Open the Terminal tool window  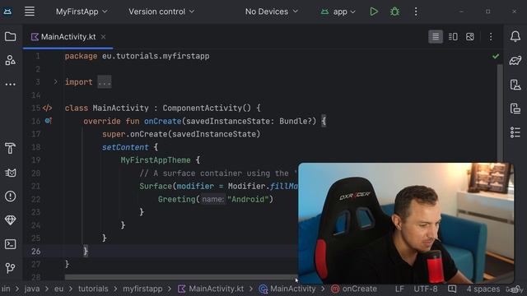(11, 244)
